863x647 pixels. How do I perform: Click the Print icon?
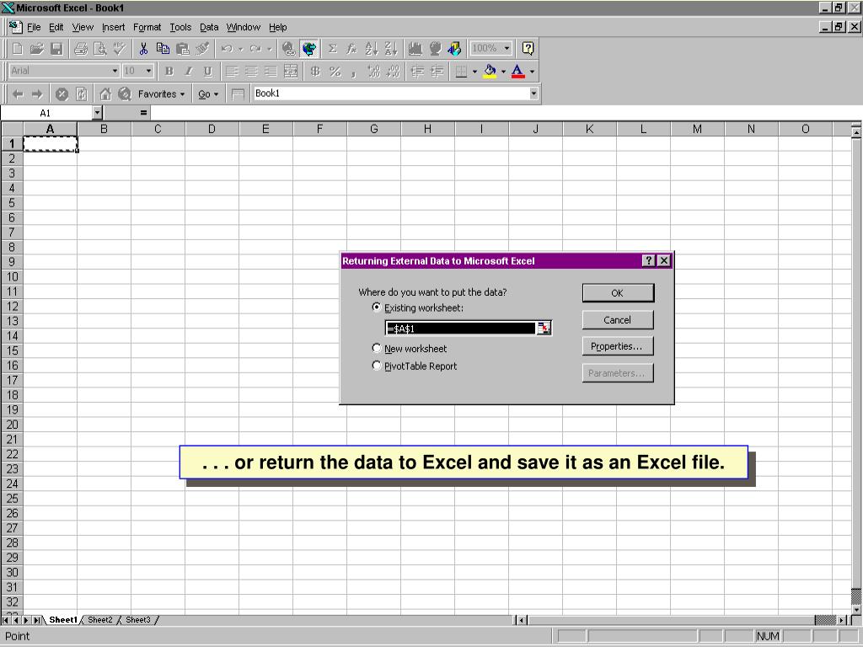80,48
